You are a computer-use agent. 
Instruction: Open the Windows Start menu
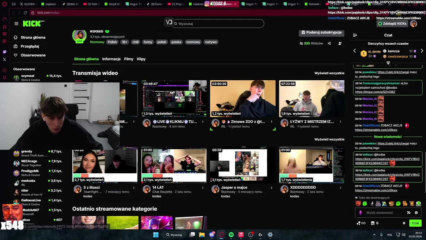(156, 235)
